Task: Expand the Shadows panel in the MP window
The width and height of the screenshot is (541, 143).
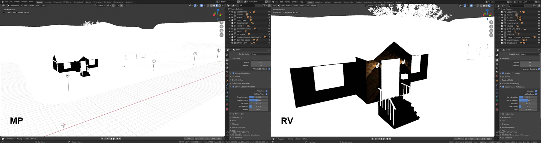Action: (x=236, y=124)
